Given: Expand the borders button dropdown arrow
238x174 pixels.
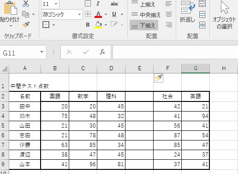Looking at the screenshot, I should (54, 25).
